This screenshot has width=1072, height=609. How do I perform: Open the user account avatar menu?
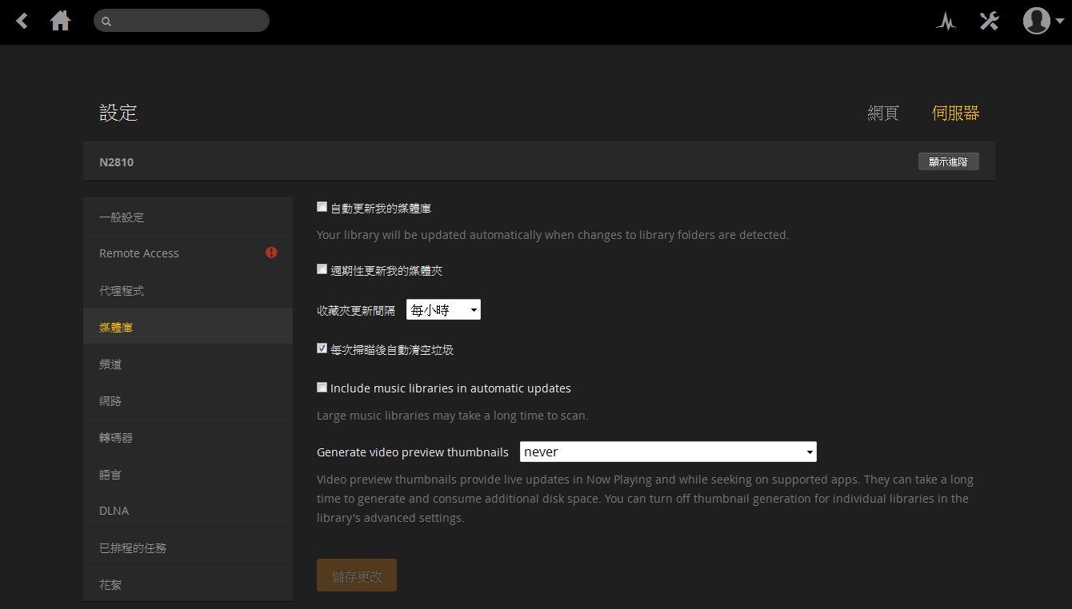[1036, 21]
